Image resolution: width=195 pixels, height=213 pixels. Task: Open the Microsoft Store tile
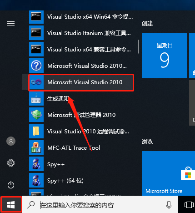tap(168, 173)
